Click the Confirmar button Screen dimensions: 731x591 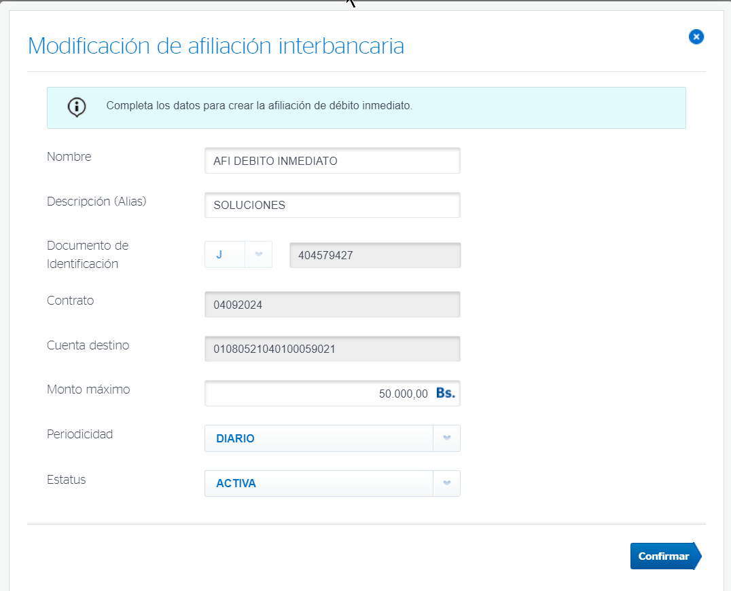(666, 556)
